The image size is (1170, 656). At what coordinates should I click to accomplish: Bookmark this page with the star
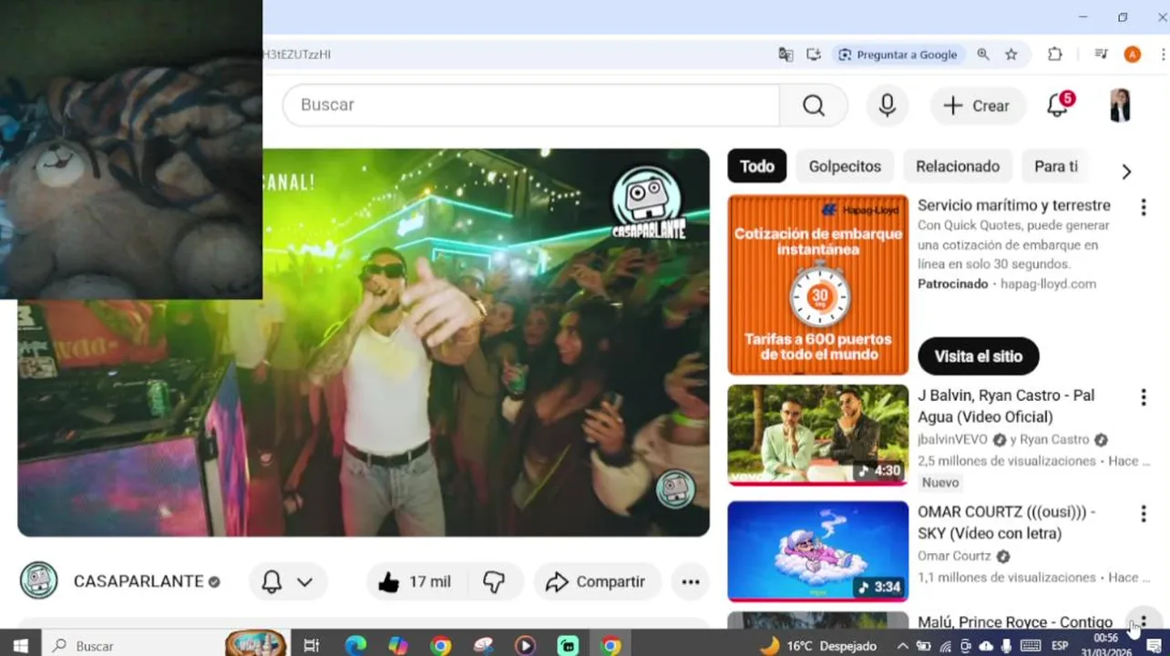1011,55
